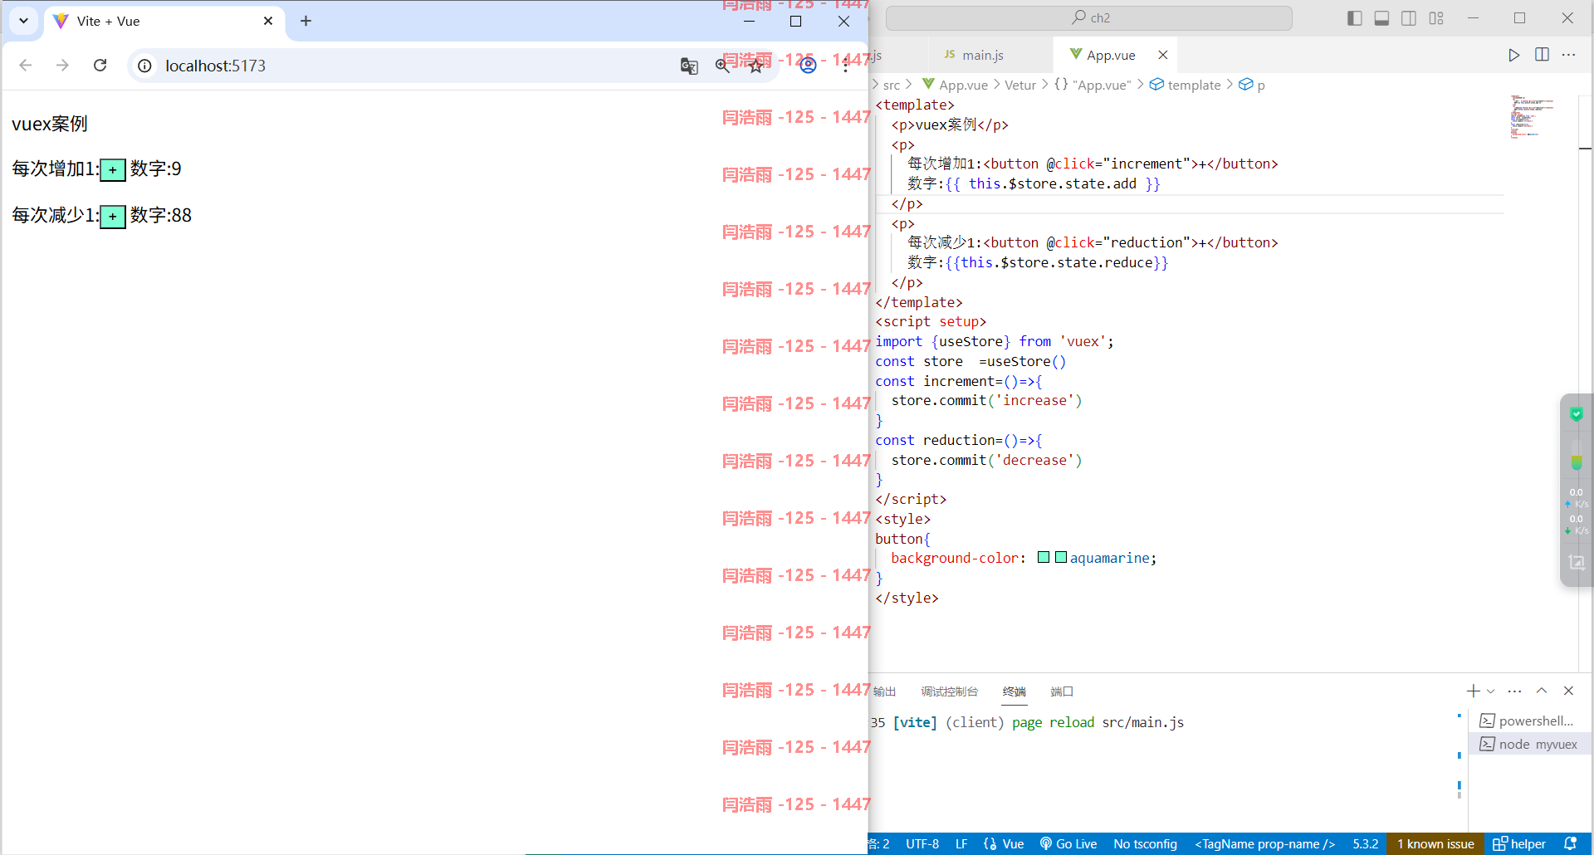Close the Vite + Vue tab

tap(268, 21)
